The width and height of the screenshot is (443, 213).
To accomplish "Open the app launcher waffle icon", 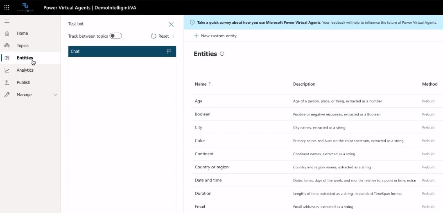I will [7, 7].
